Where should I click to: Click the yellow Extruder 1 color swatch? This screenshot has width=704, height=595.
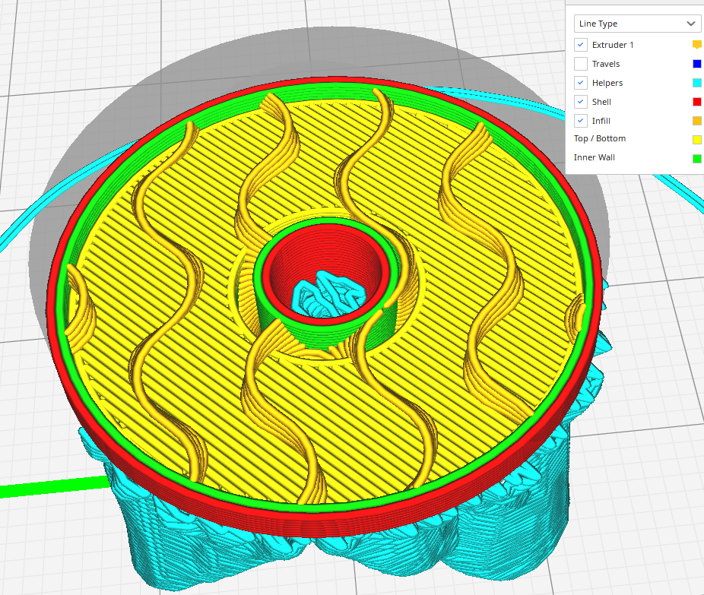coord(696,45)
